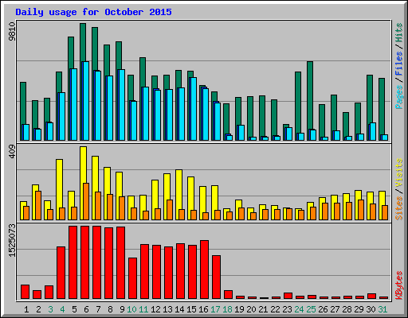Click the green Hits bar for day 30
Viewport: 408px width, 318px height.
[370, 99]
